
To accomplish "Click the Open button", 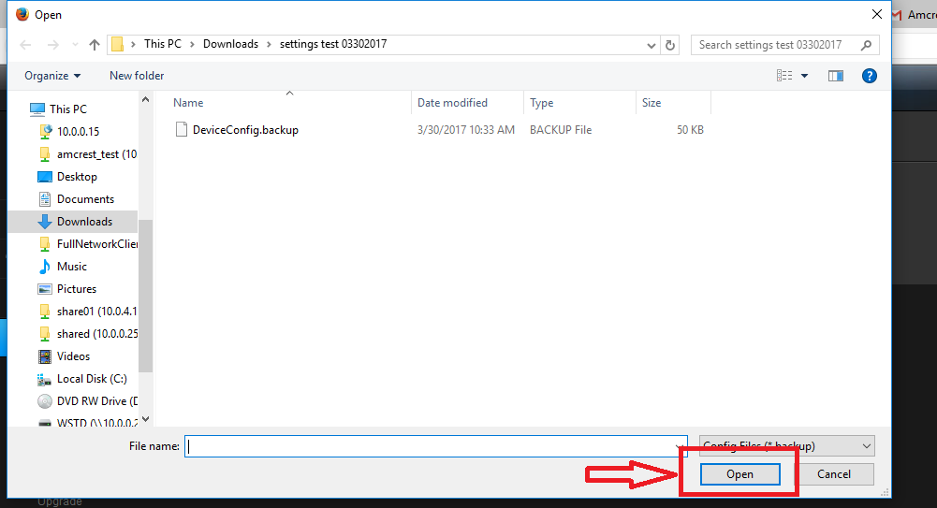I will click(739, 474).
